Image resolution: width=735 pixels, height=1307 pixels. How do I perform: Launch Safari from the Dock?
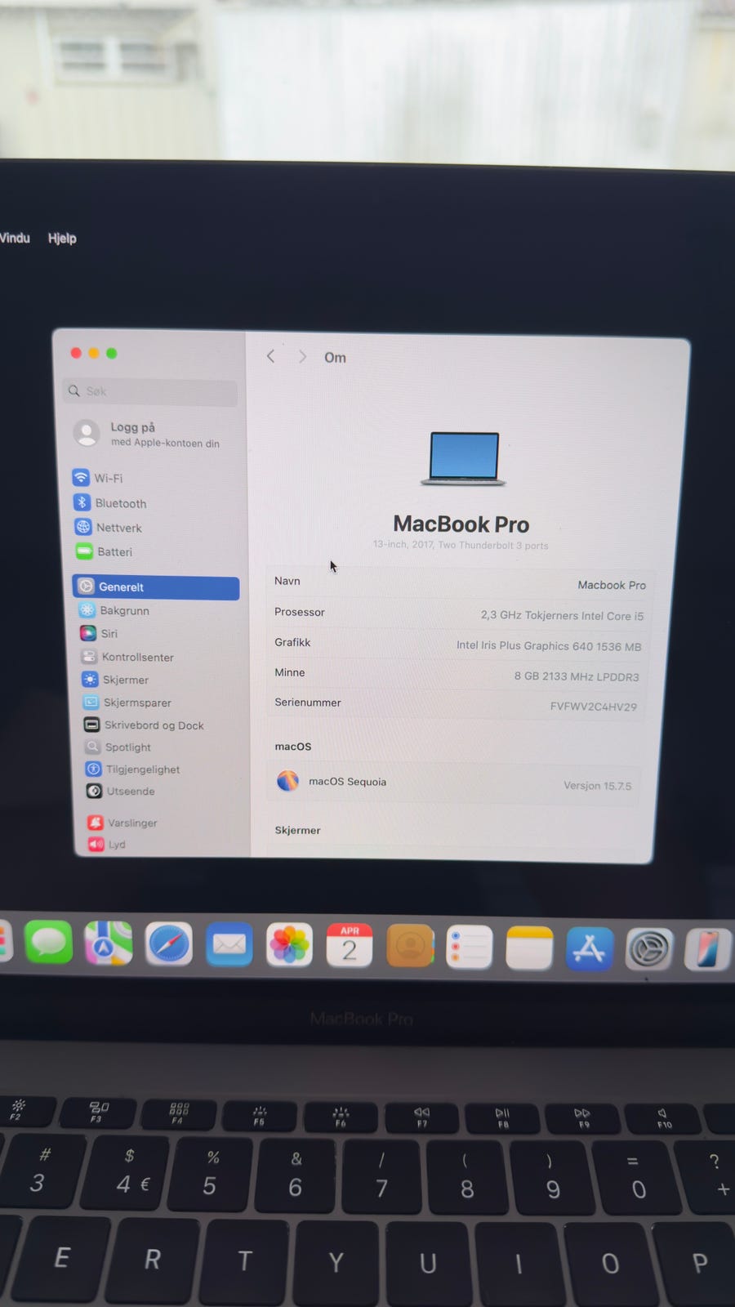(x=169, y=944)
